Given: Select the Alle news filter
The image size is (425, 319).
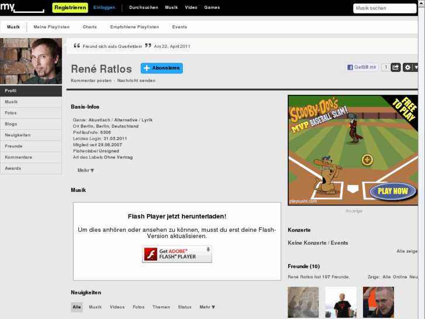Looking at the screenshot, I should pyautogui.click(x=77, y=307).
